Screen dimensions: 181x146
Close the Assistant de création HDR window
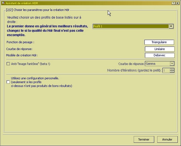click(x=177, y=3)
